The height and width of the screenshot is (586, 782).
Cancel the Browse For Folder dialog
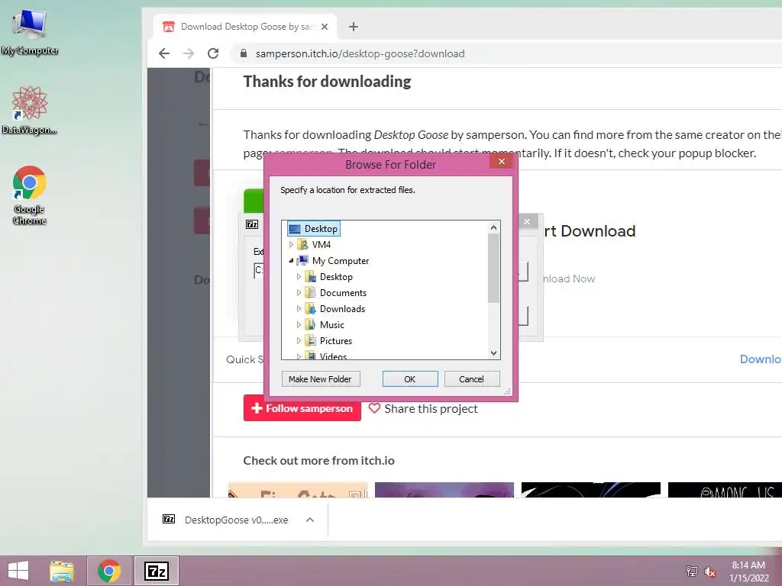pos(471,379)
